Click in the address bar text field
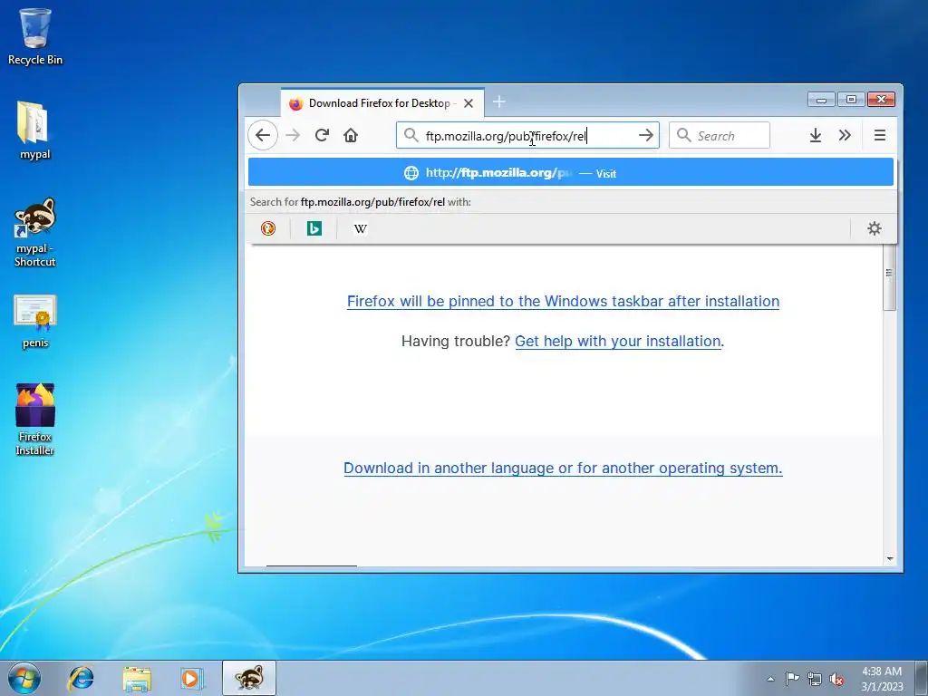Viewport: 928px width, 696px height. 527,136
